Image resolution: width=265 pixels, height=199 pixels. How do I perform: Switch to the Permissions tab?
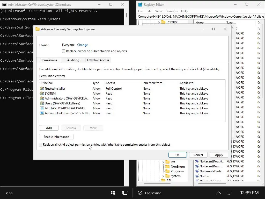[49, 60]
